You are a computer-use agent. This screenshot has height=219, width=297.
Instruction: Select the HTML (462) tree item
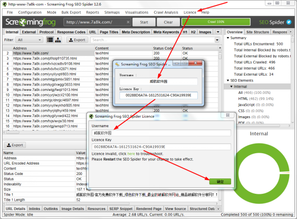[x=256, y=98]
